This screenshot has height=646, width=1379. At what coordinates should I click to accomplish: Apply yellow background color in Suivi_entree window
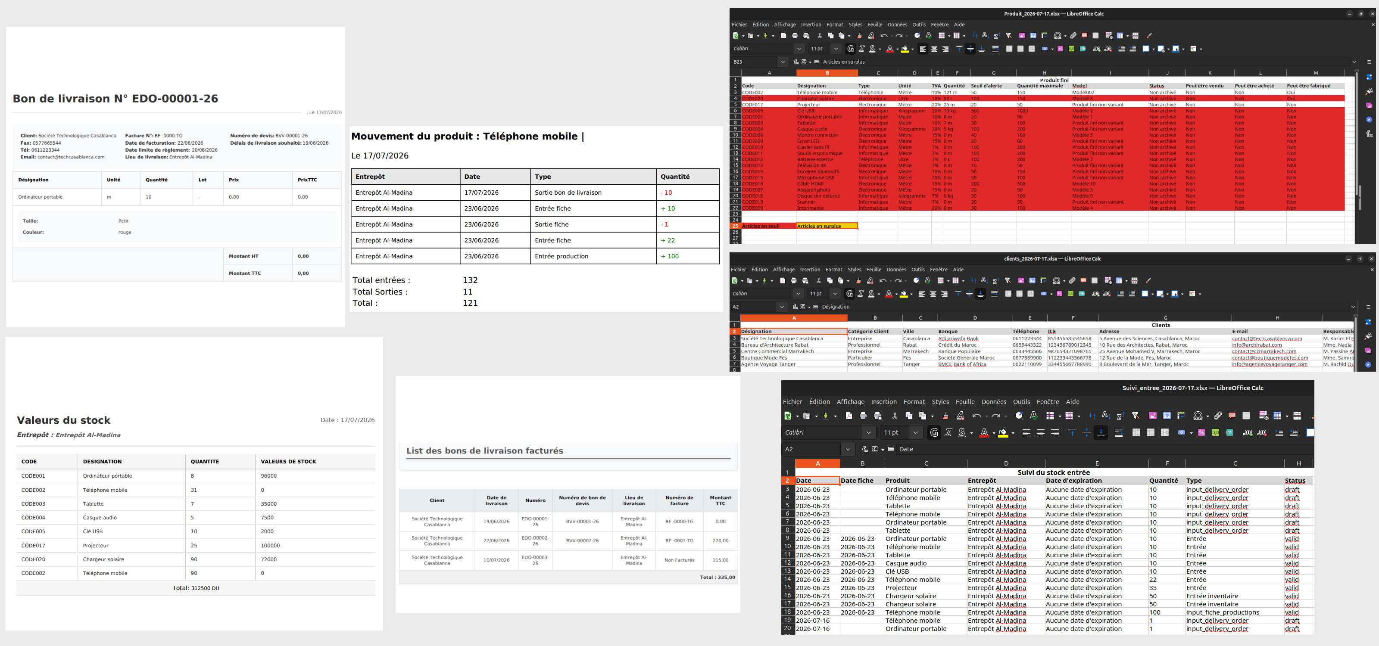[x=1003, y=433]
